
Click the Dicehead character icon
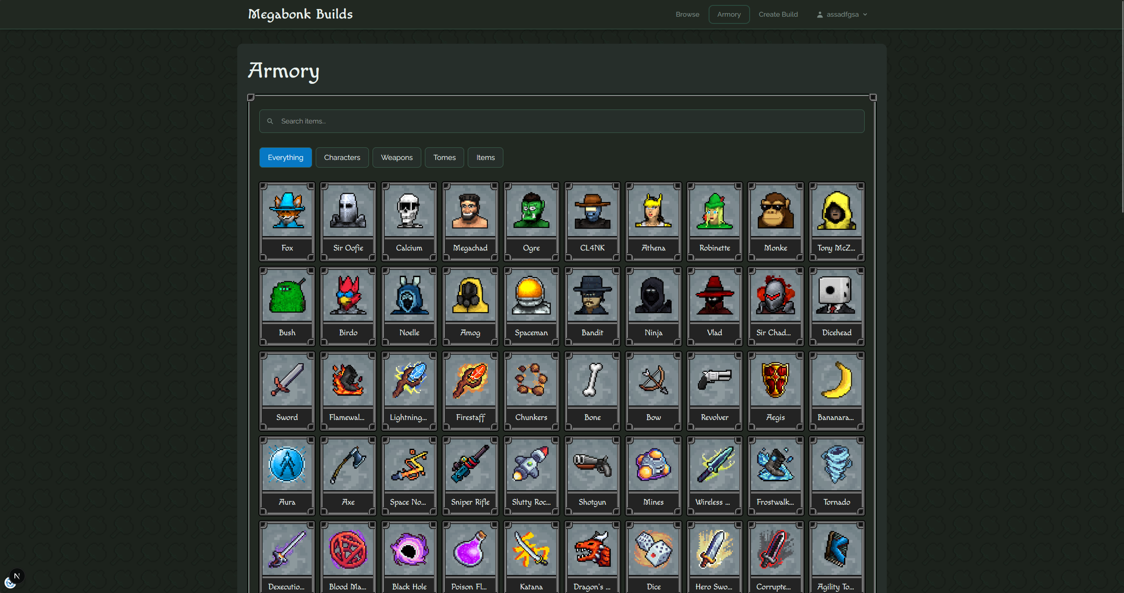click(x=837, y=296)
